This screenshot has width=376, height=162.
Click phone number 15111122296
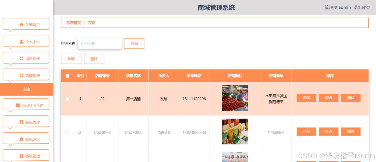click(x=194, y=99)
